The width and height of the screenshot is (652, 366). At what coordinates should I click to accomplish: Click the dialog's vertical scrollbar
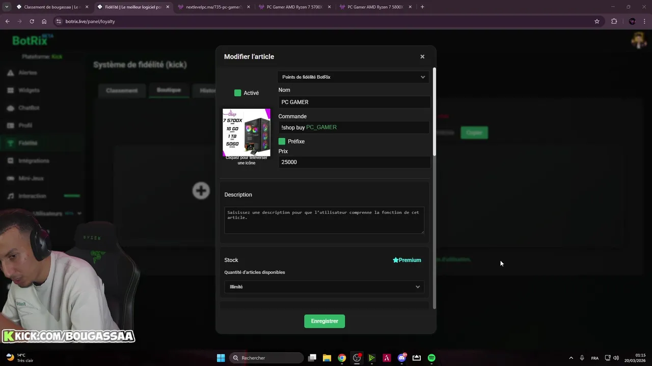(434, 111)
